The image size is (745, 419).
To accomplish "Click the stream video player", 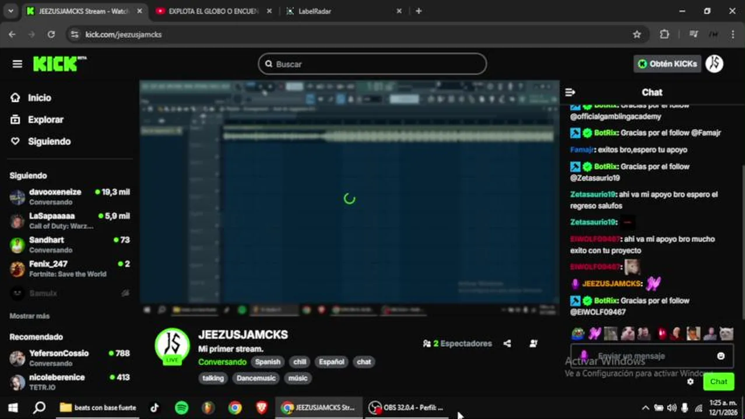I will click(349, 198).
